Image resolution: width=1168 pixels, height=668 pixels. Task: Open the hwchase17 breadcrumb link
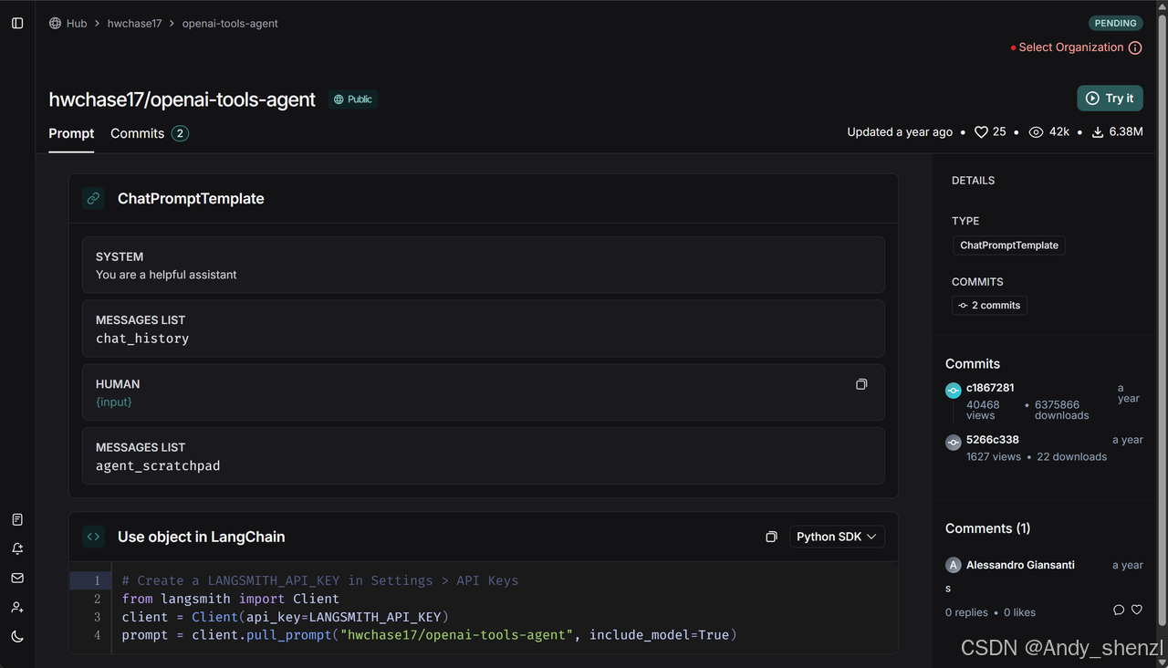(134, 23)
